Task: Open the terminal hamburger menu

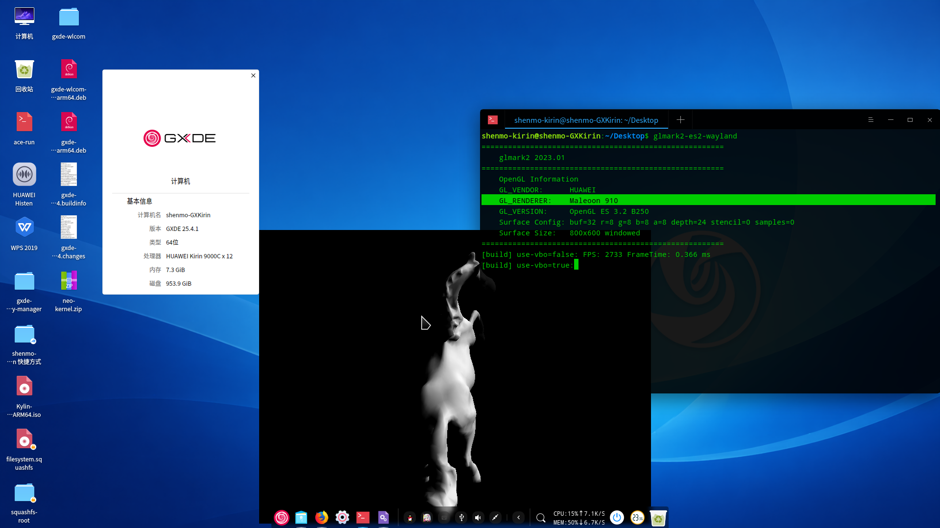Action: tap(870, 120)
